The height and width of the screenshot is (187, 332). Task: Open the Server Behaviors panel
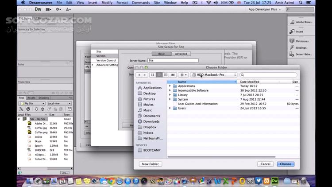point(301,55)
